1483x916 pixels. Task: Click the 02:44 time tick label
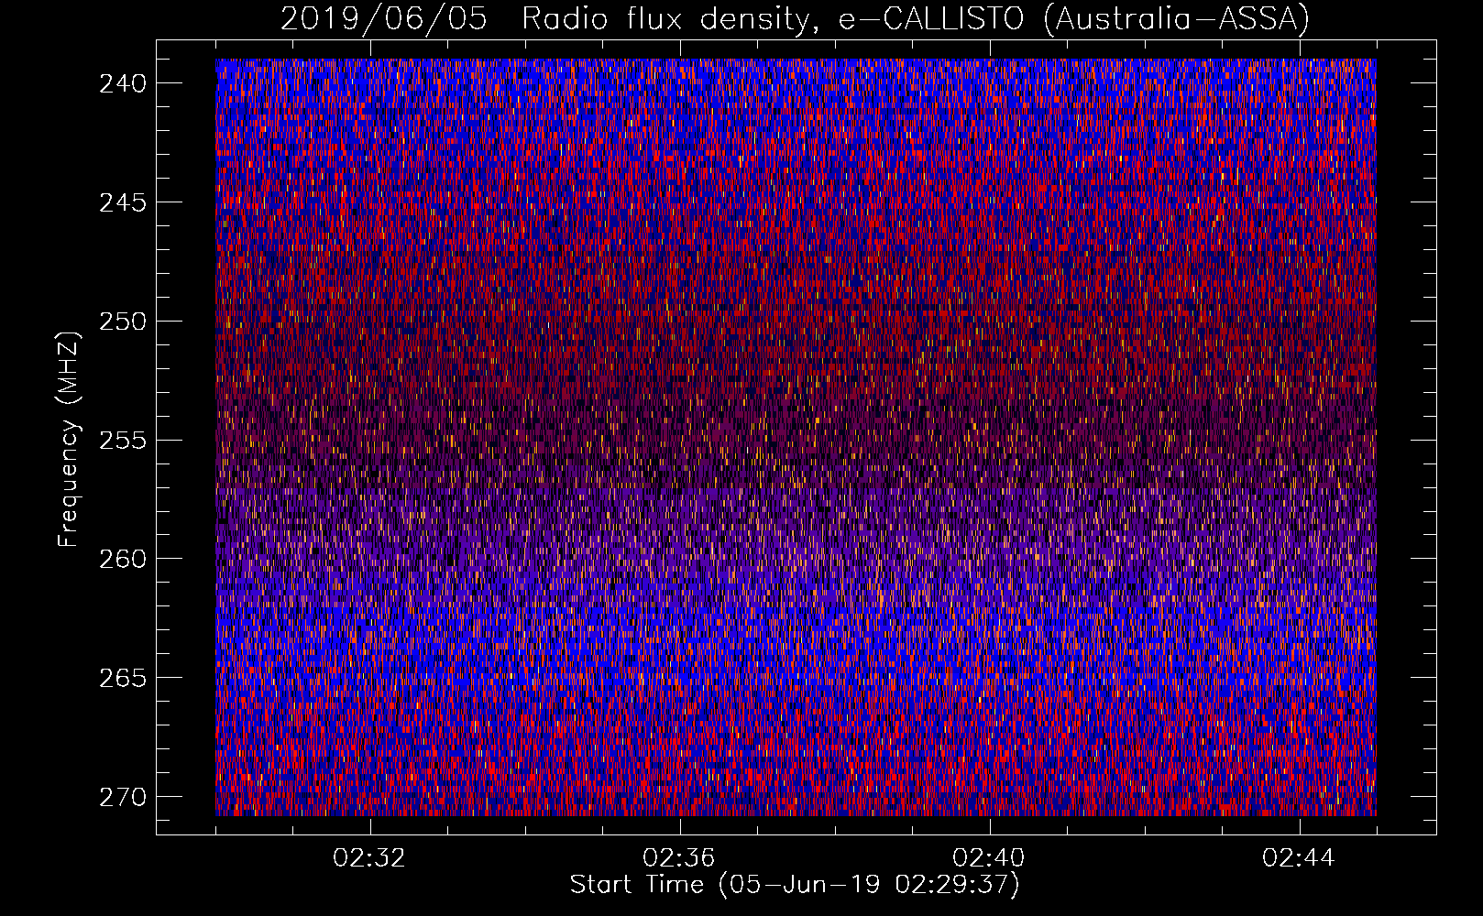(x=1299, y=858)
